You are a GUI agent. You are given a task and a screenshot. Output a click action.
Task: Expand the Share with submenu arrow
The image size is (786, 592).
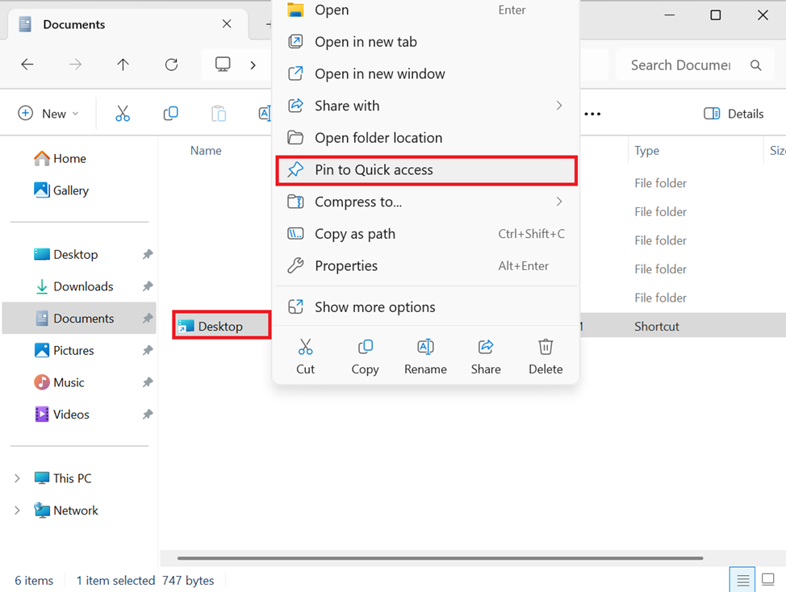(559, 106)
